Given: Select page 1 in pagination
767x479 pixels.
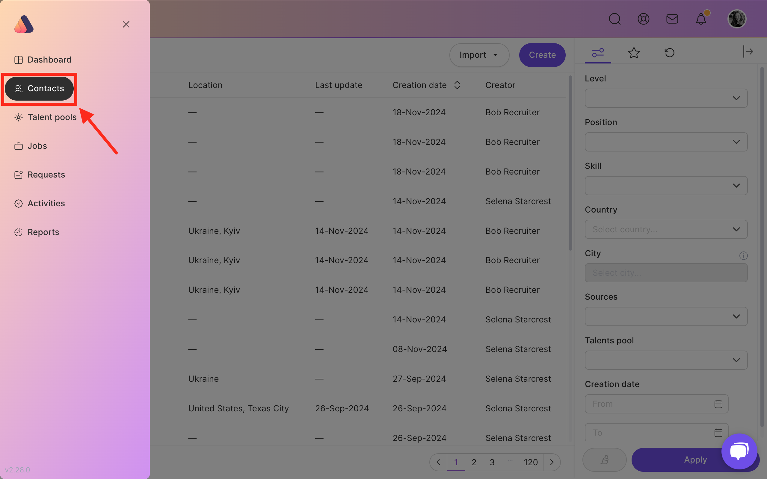Looking at the screenshot, I should point(456,462).
